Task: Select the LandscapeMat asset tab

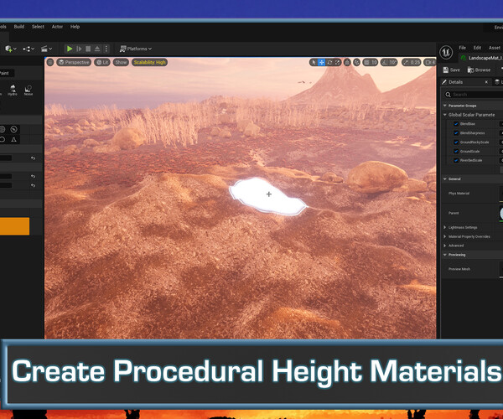Action: (x=481, y=58)
